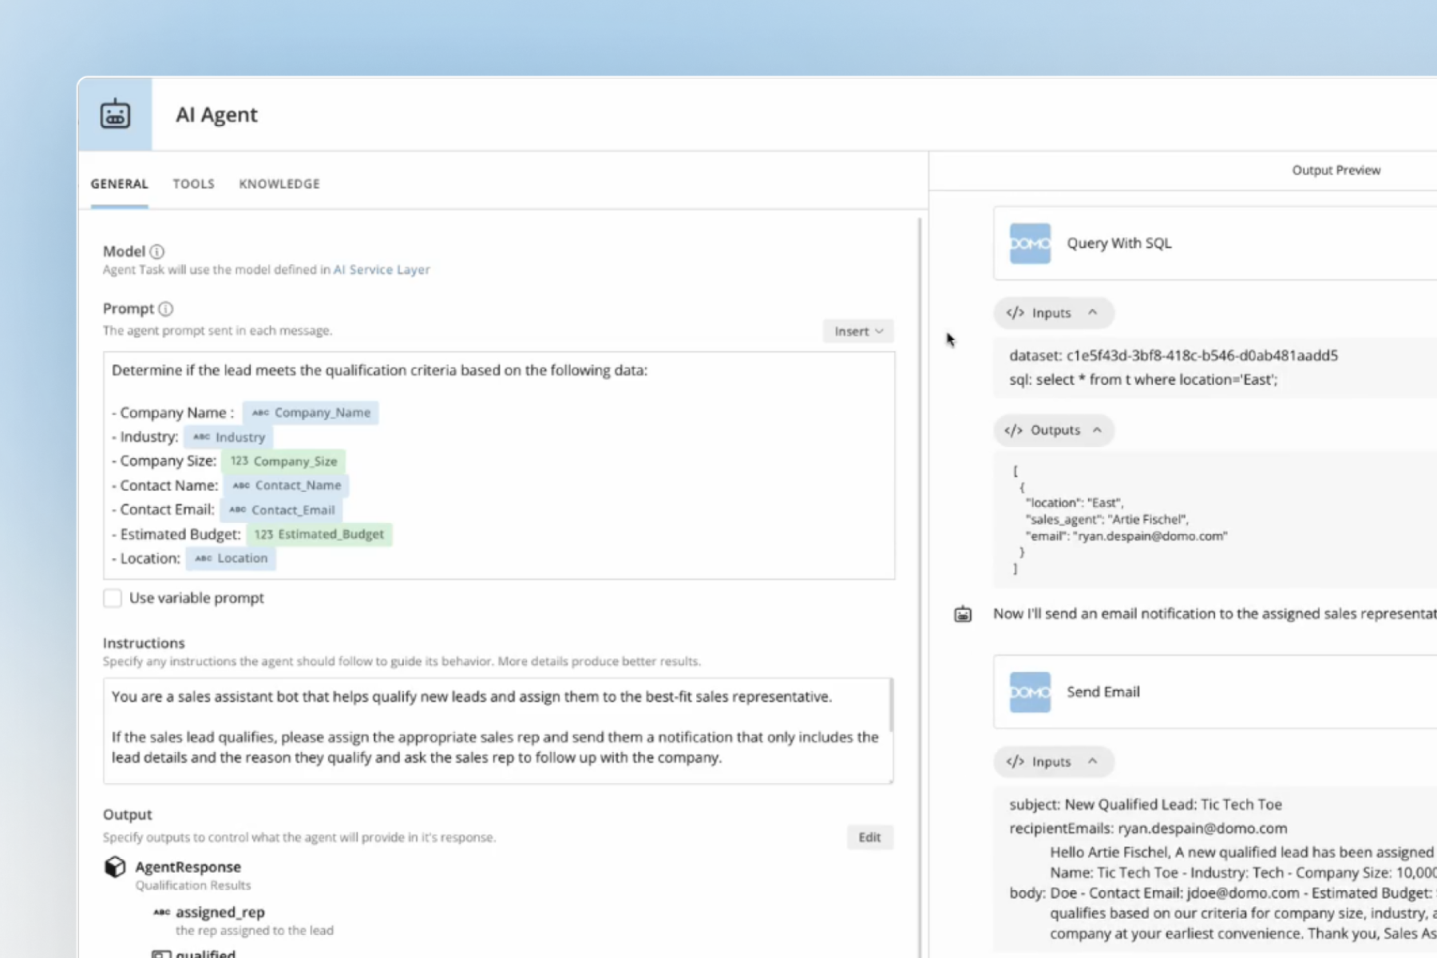Open the Model info icon
Viewport: 1437px width, 958px height.
point(157,251)
